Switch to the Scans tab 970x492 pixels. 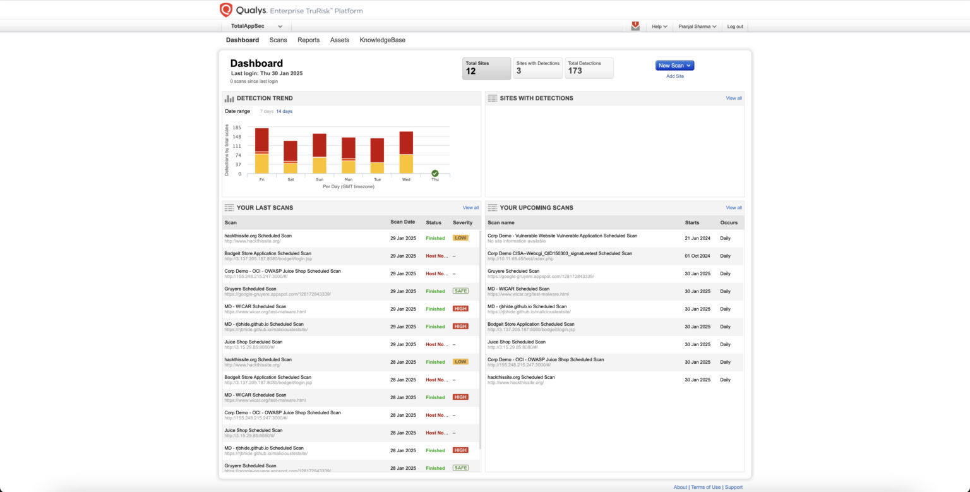pos(278,40)
